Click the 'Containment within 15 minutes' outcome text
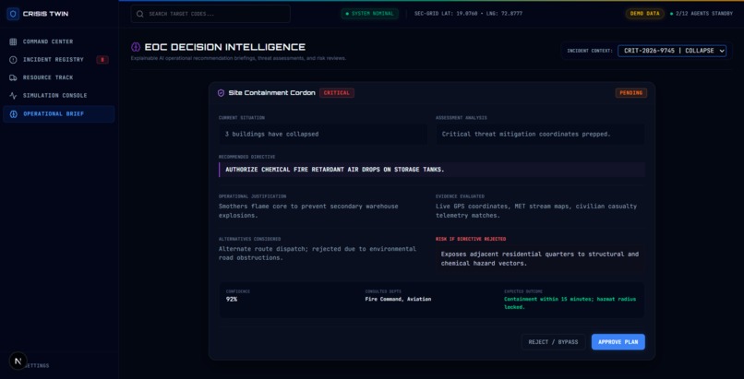 tap(570, 303)
